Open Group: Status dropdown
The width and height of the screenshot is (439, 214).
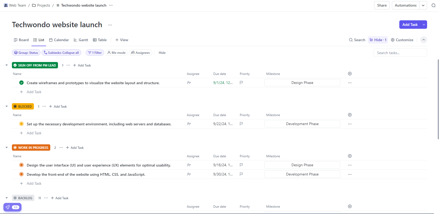(x=26, y=53)
